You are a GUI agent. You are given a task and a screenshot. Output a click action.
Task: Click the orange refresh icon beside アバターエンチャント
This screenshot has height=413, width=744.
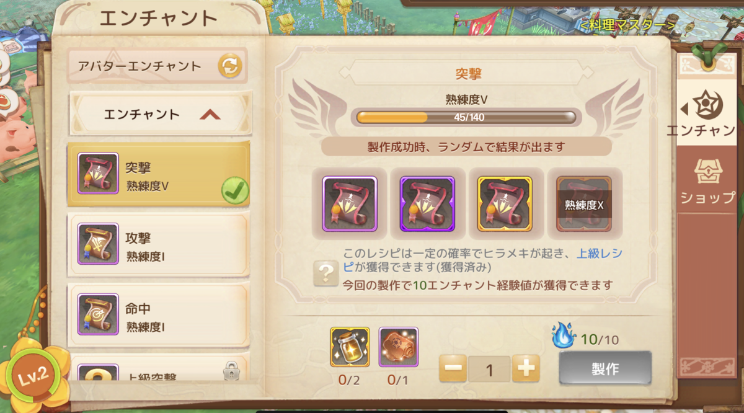click(230, 66)
